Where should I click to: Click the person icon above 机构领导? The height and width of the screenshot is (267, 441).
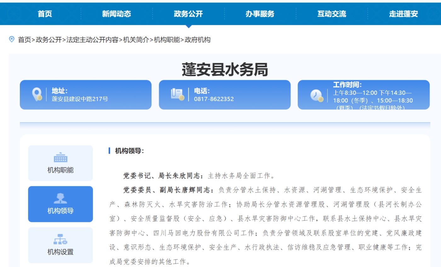60,198
